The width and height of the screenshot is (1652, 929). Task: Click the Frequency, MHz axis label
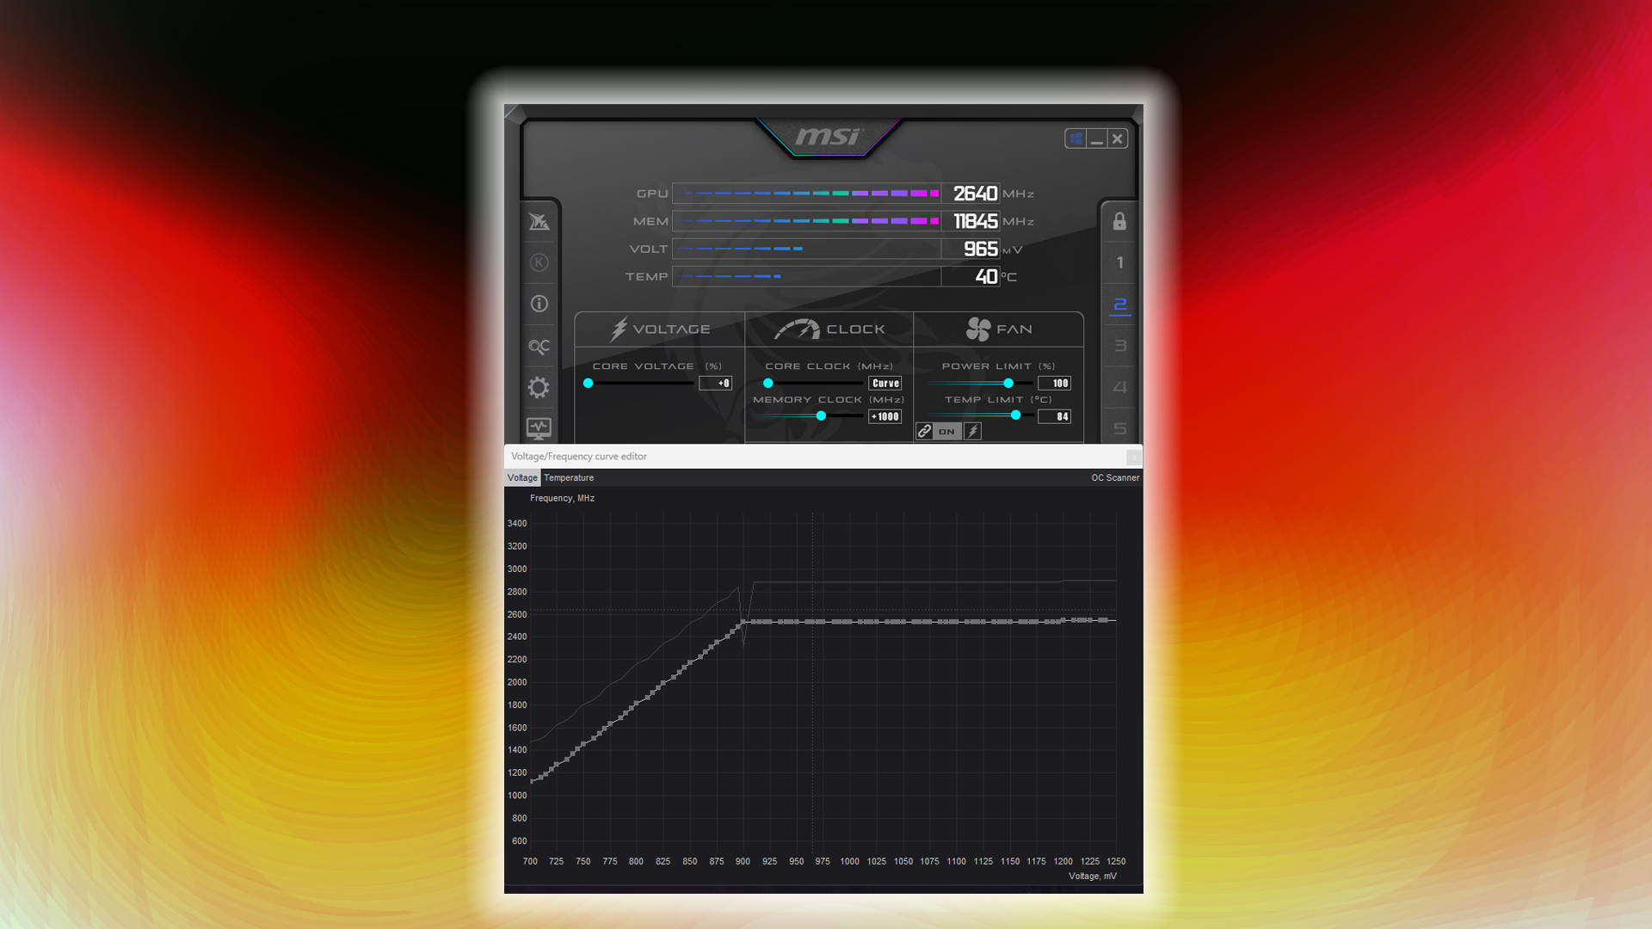563,498
